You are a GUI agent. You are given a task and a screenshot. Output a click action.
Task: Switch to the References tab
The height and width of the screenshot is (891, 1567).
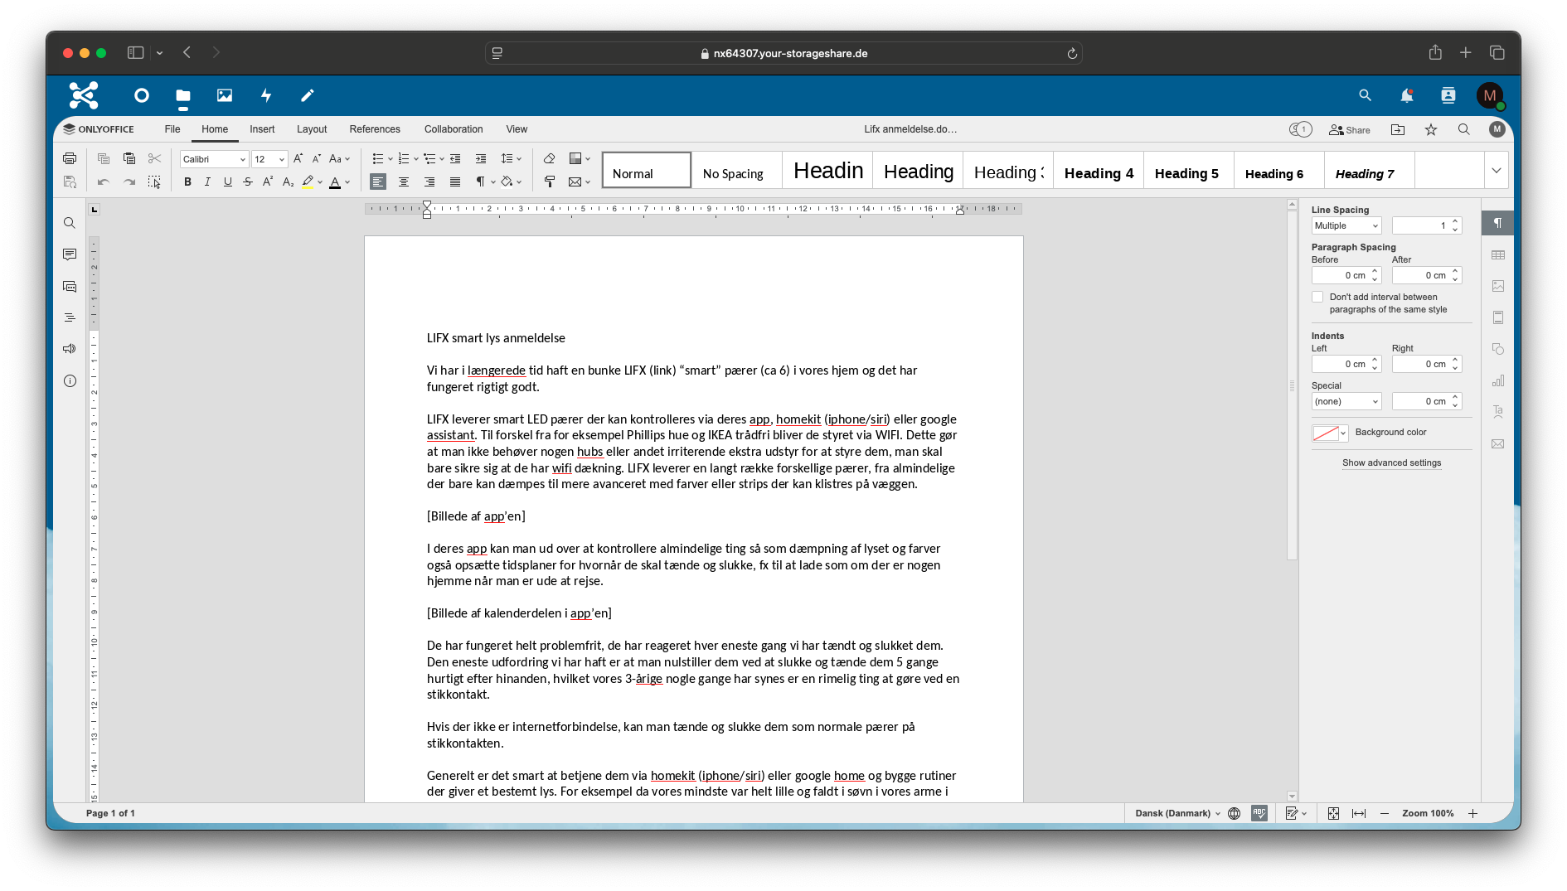coord(375,129)
